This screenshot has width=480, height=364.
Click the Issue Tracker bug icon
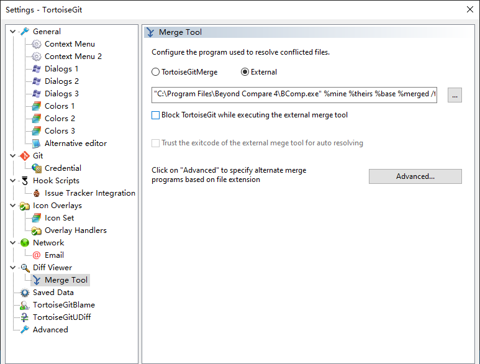click(37, 193)
